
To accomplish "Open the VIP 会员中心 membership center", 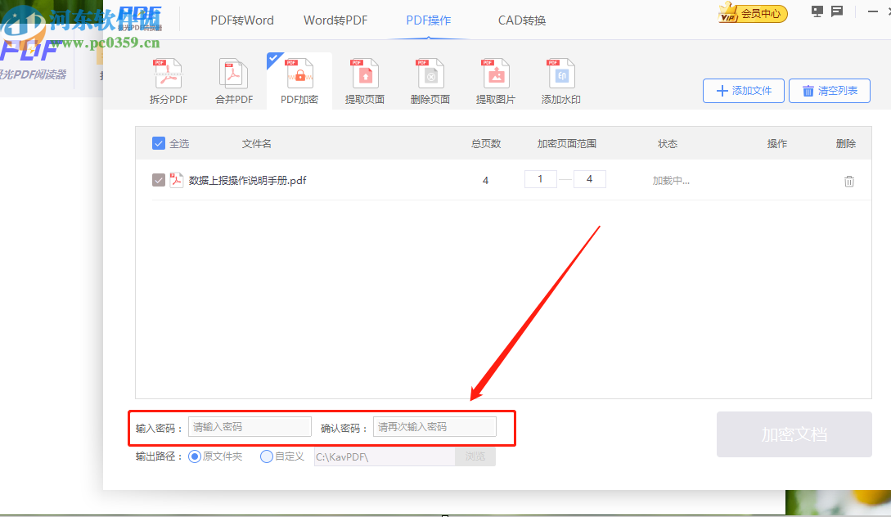I will [751, 13].
